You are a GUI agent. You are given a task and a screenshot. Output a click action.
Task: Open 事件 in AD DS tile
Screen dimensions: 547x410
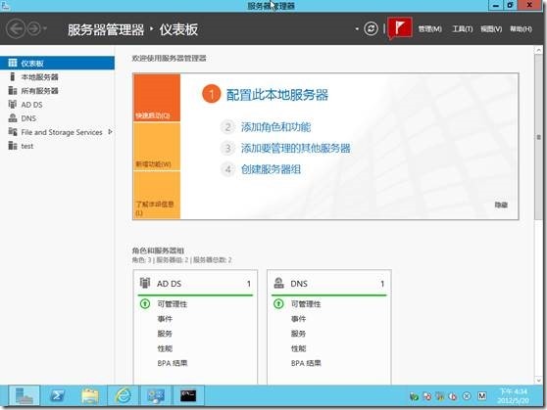165,319
